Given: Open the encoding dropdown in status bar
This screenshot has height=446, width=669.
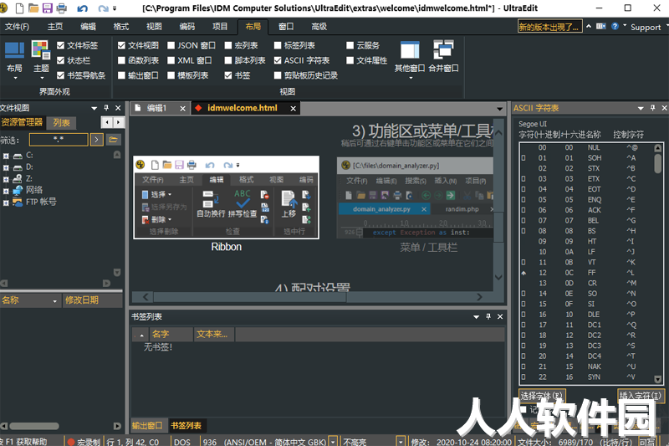Looking at the screenshot, I should click(333, 441).
